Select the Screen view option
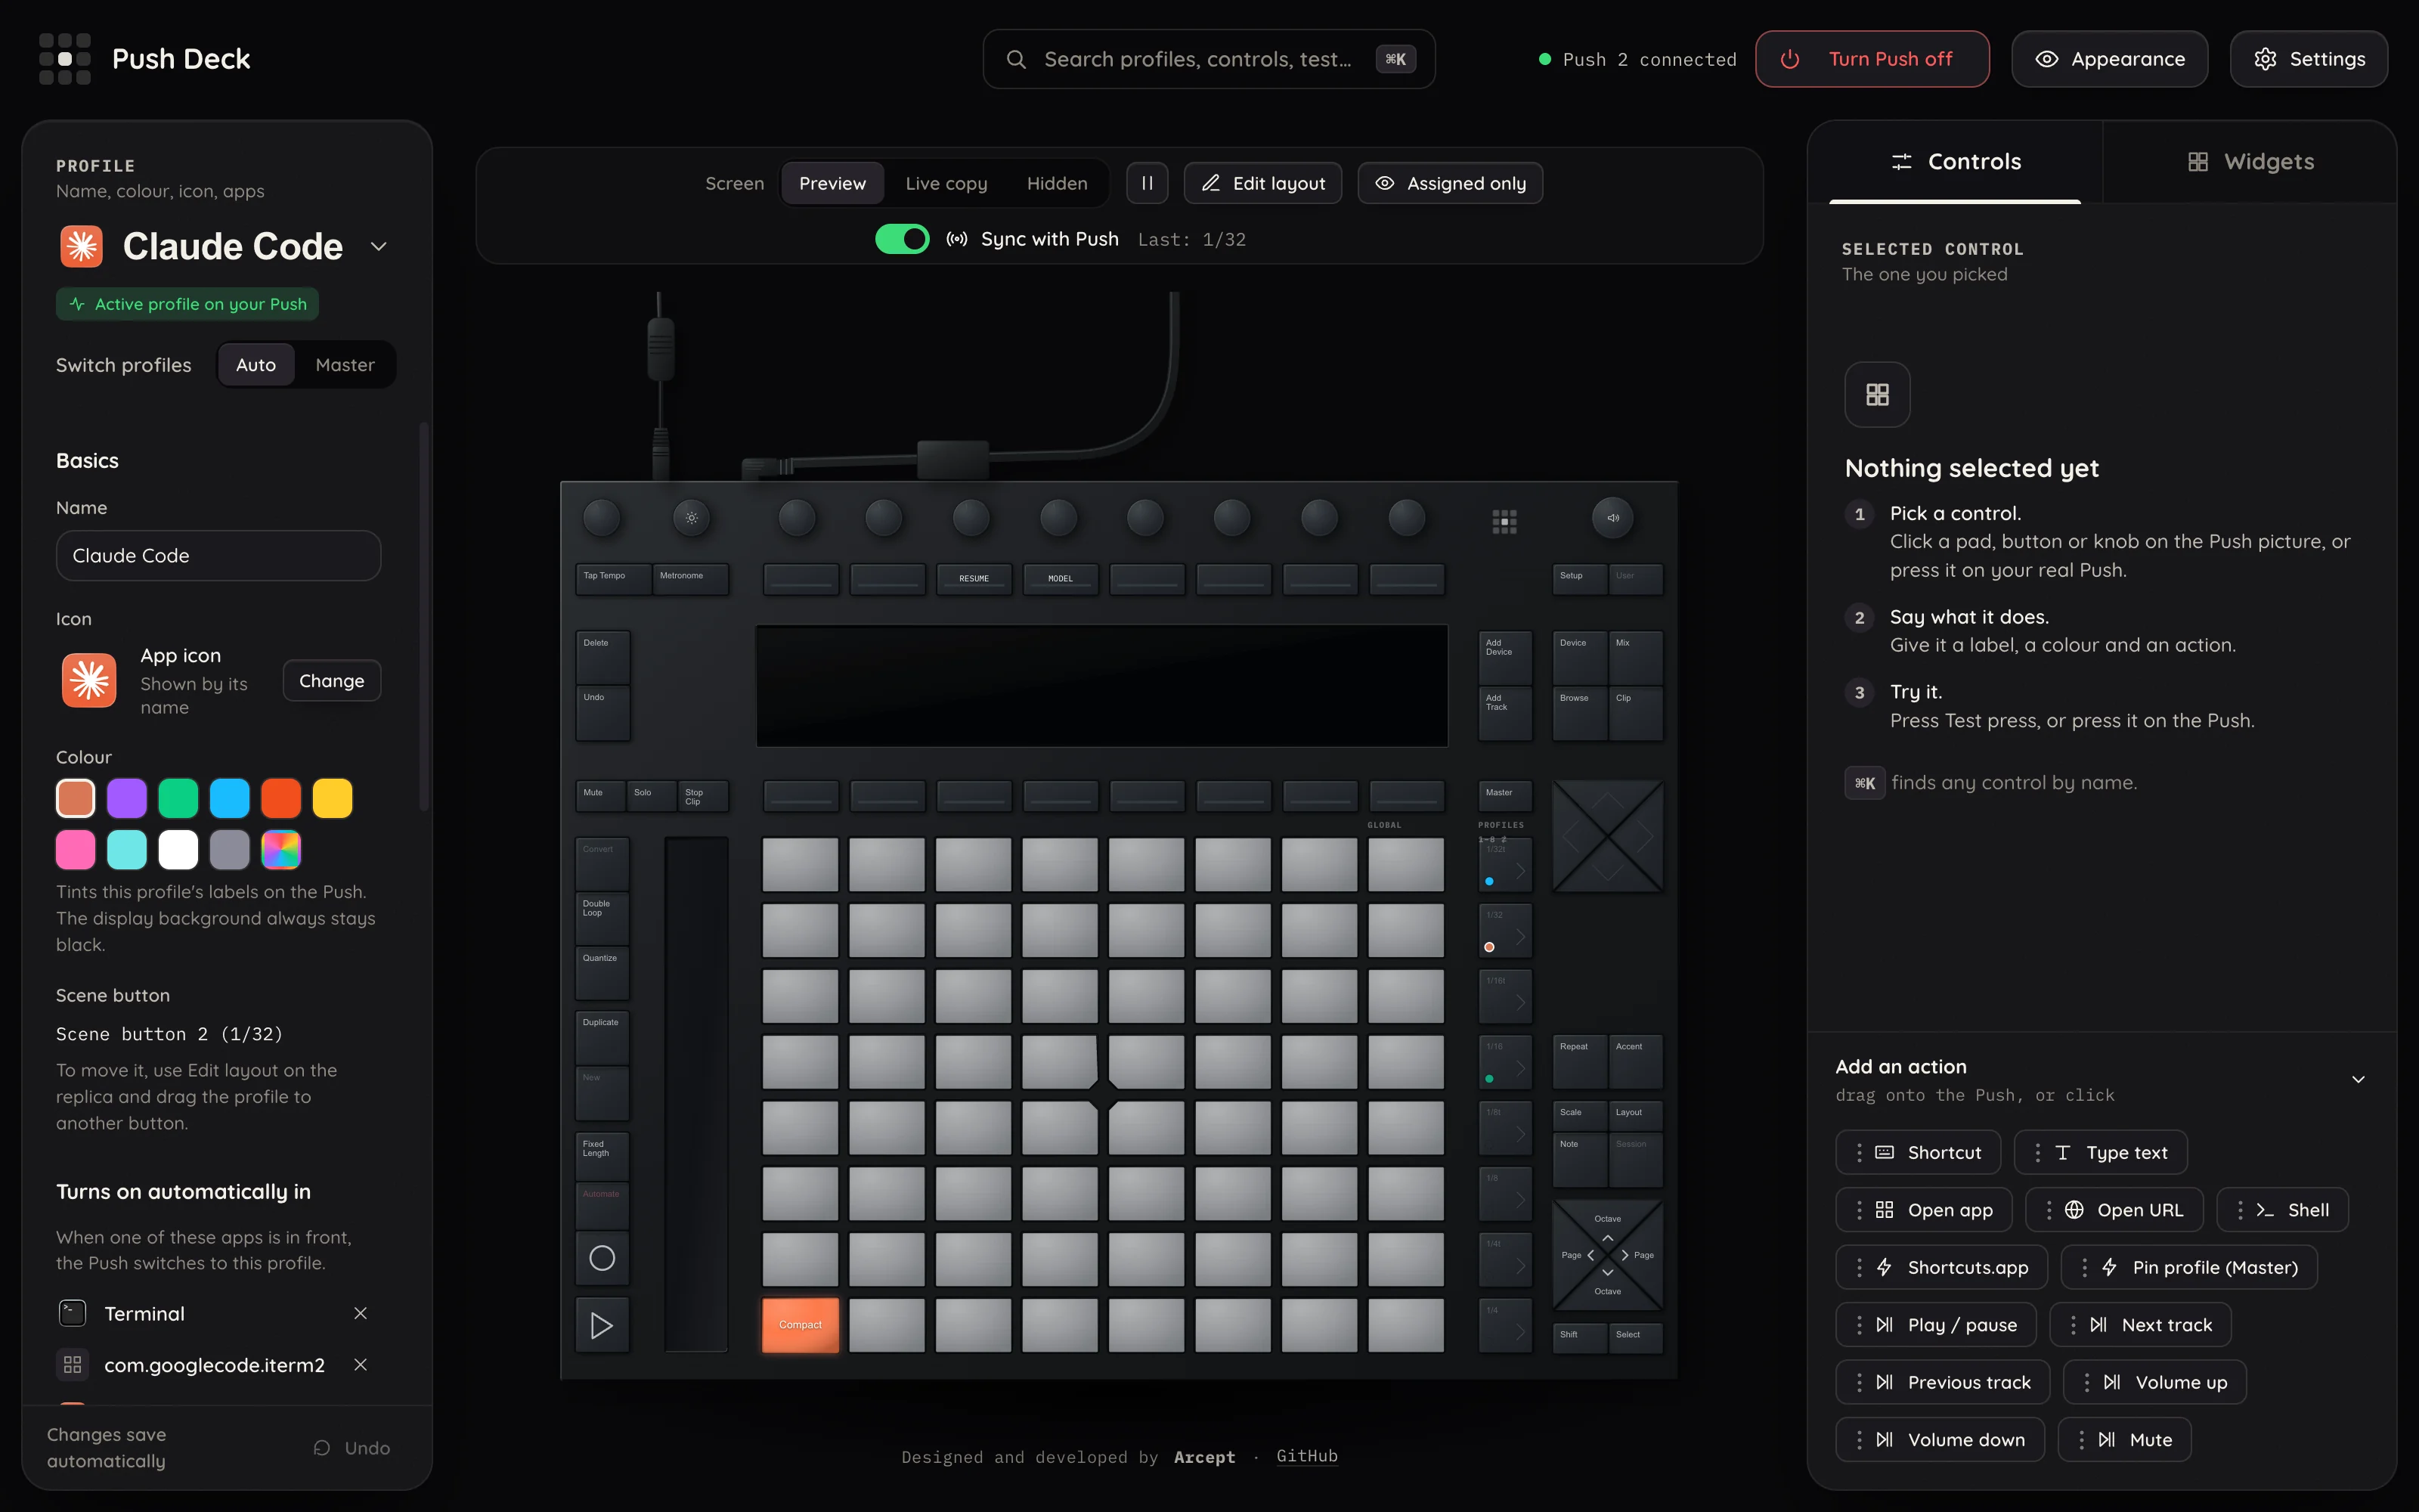This screenshot has width=2419, height=1512. (735, 183)
